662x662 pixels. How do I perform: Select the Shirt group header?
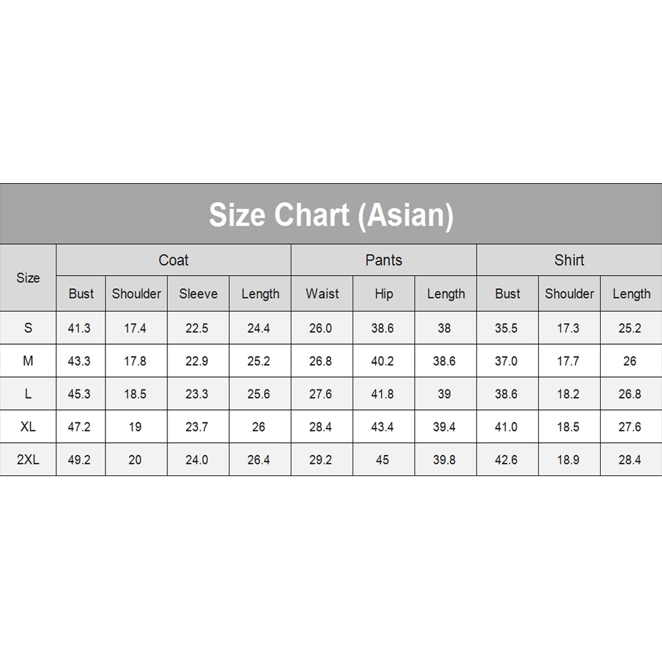click(569, 260)
